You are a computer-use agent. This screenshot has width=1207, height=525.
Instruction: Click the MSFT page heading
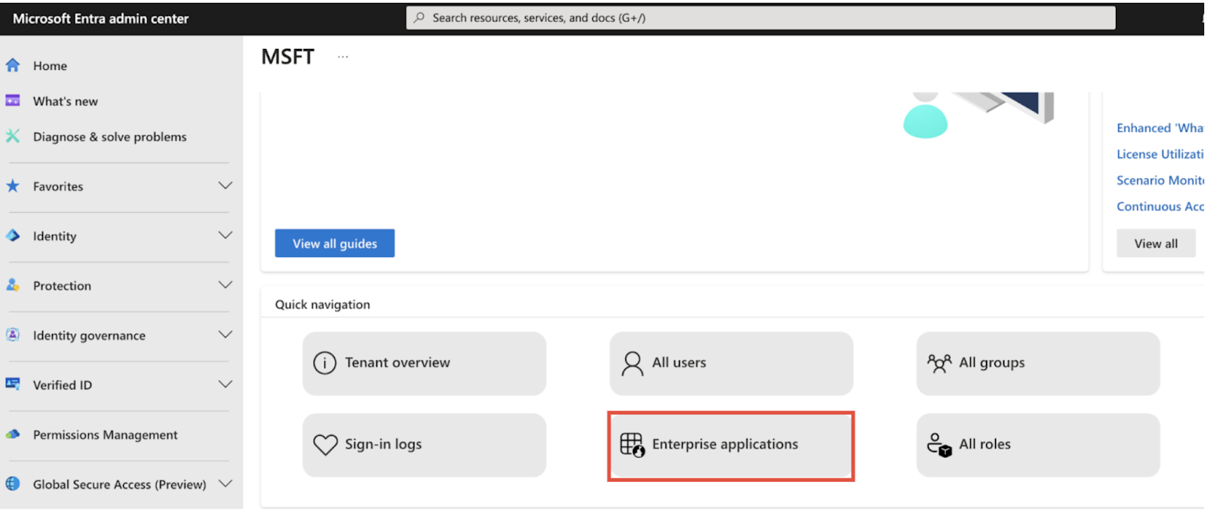click(287, 57)
